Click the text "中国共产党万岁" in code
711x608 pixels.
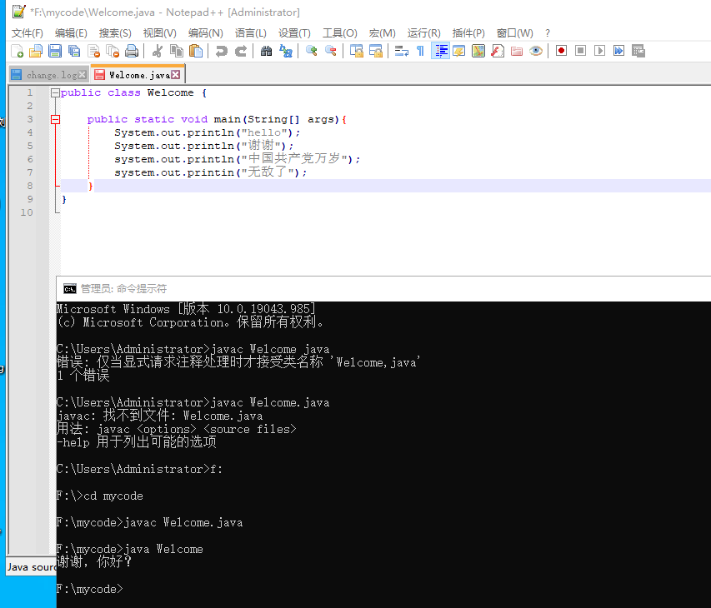(x=294, y=158)
